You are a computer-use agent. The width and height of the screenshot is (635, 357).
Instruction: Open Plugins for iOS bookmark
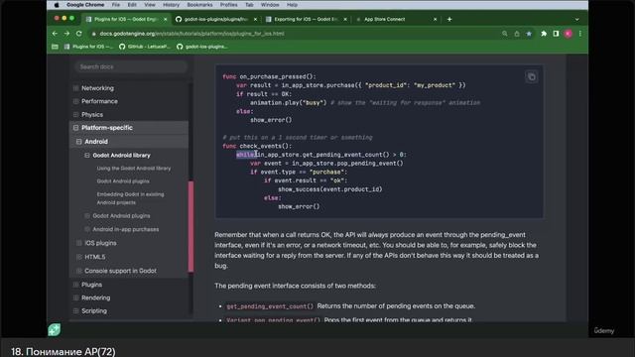[88, 47]
